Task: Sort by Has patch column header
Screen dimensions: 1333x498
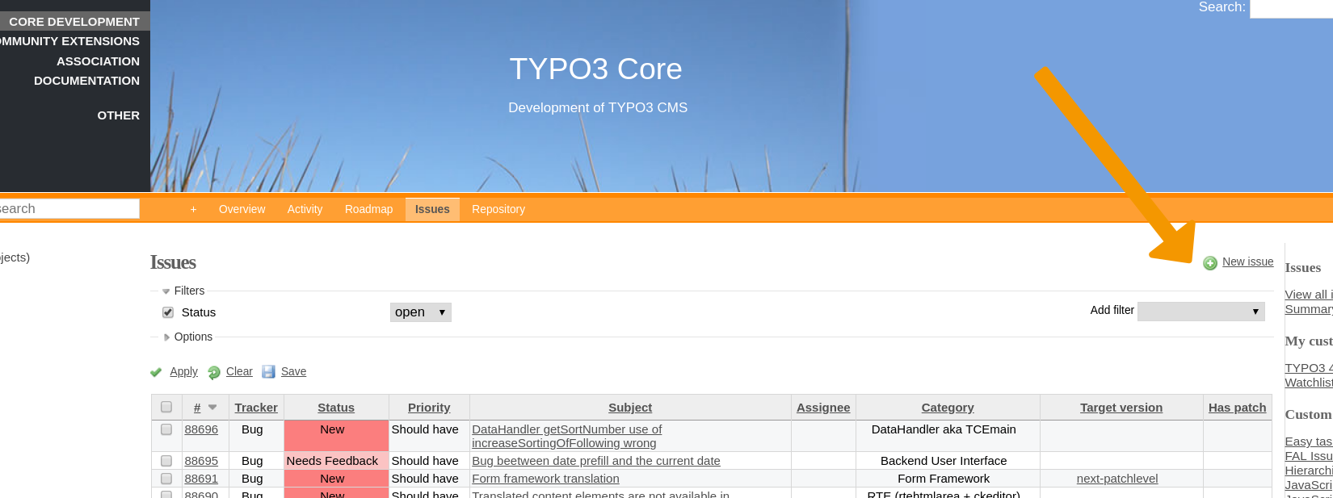Action: tap(1238, 408)
